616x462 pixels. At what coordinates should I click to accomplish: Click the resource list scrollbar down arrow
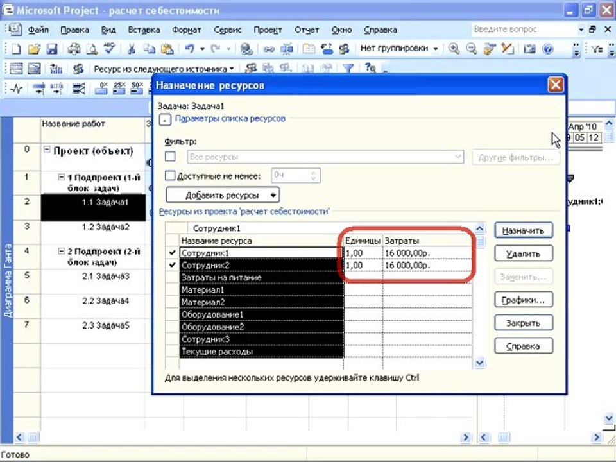[480, 363]
